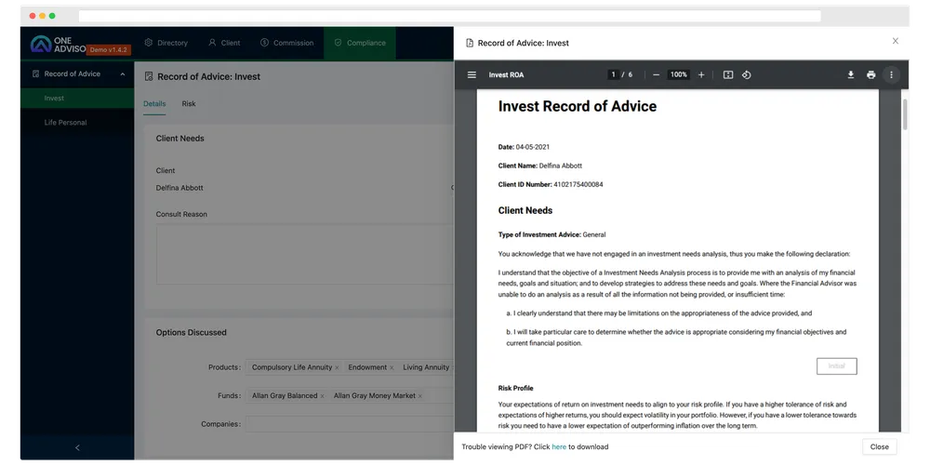Click the Record of Advice document icon in panel header

pos(470,43)
